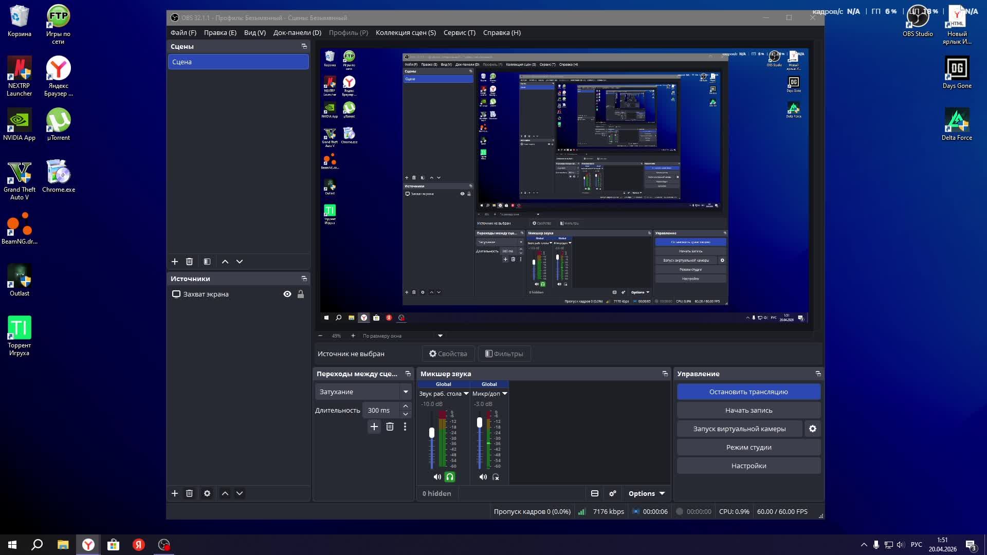Open the mixer Options dropdown
The height and width of the screenshot is (555, 987).
coord(646,493)
